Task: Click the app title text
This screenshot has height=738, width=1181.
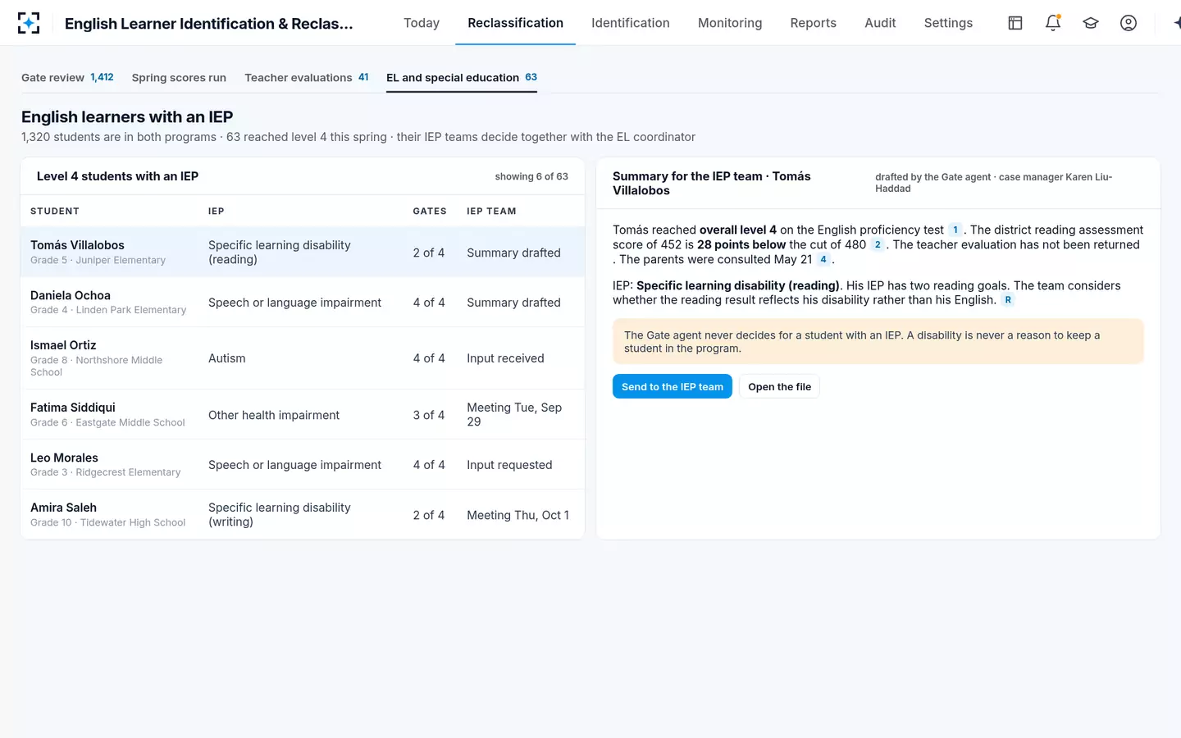Action: coord(209,24)
